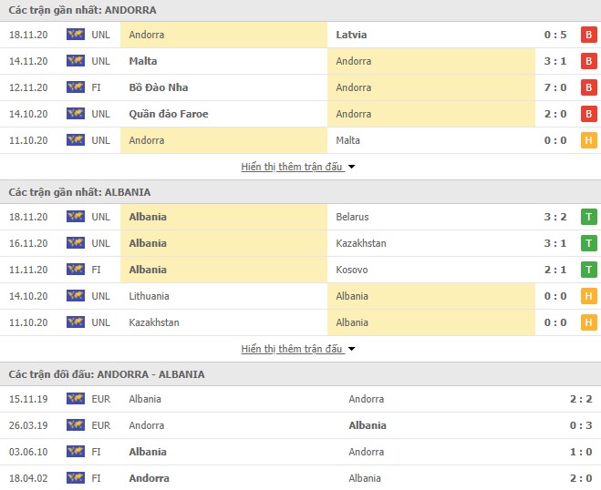Click red B badge for the 7:0 result

pos(589,87)
